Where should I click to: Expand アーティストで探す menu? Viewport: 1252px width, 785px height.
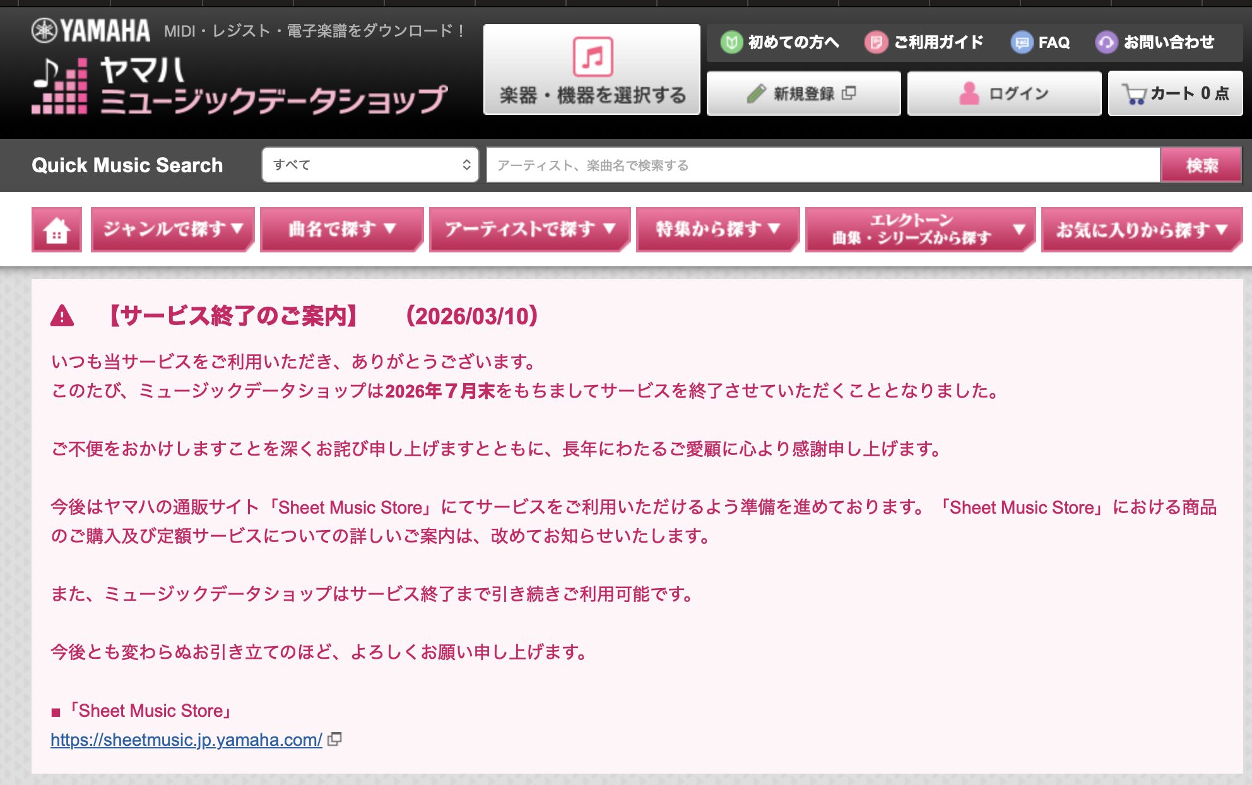click(x=530, y=230)
